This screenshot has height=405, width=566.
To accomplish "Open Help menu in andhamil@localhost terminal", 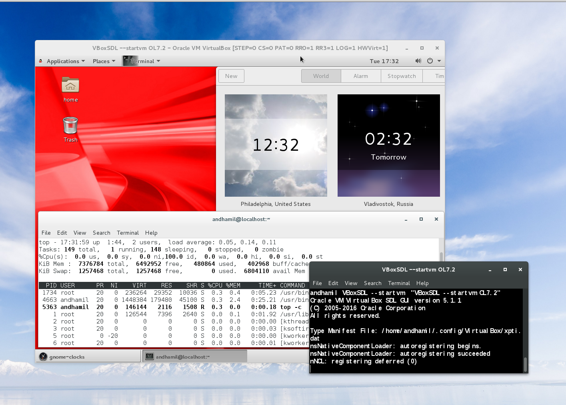I will (x=151, y=233).
